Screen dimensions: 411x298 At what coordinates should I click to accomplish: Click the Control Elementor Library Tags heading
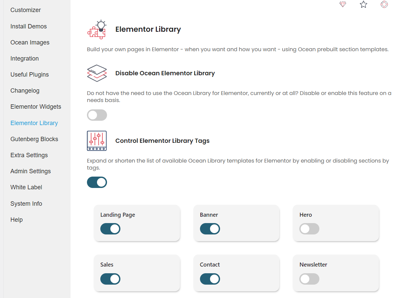[x=163, y=141]
